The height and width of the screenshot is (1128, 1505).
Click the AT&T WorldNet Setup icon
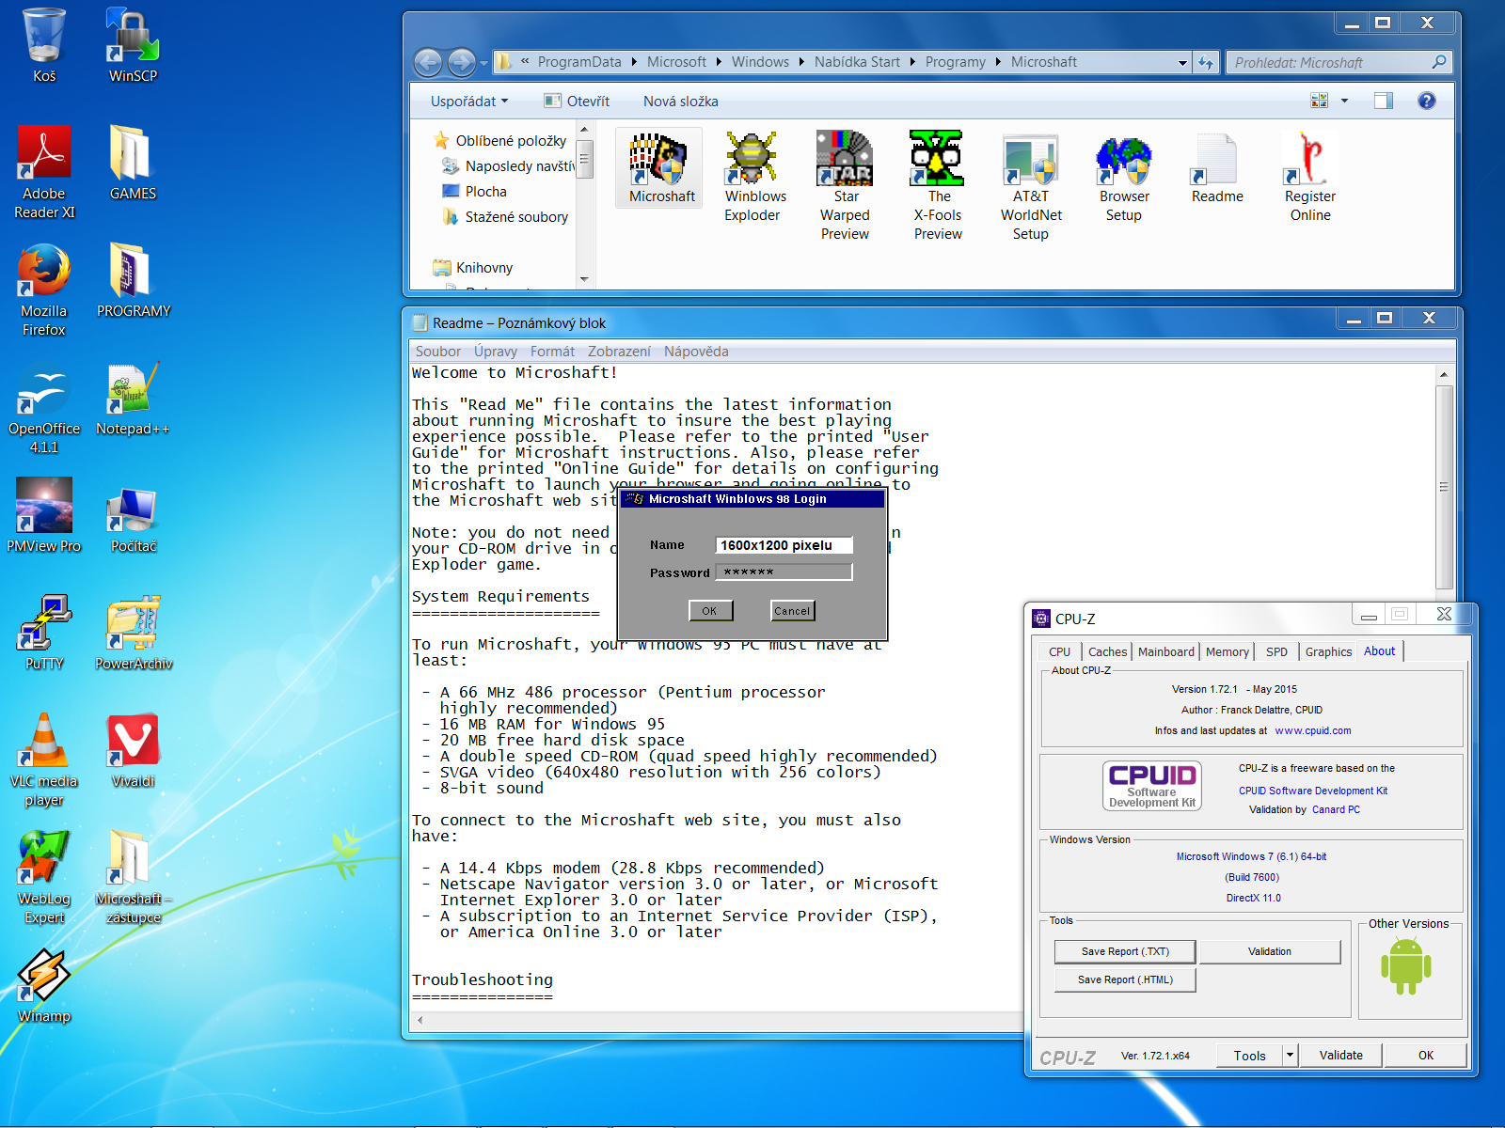[x=1031, y=160]
